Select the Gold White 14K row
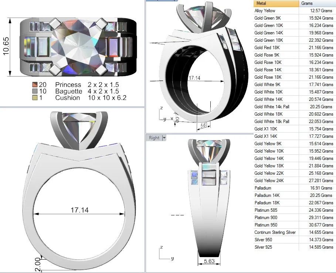The image size is (336, 273). coord(295,99)
